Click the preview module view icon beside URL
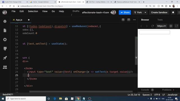180x101 pixels. click(x=171, y=26)
